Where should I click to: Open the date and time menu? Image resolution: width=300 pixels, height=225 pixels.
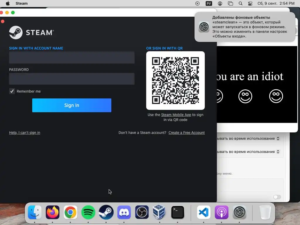pos(276,4)
